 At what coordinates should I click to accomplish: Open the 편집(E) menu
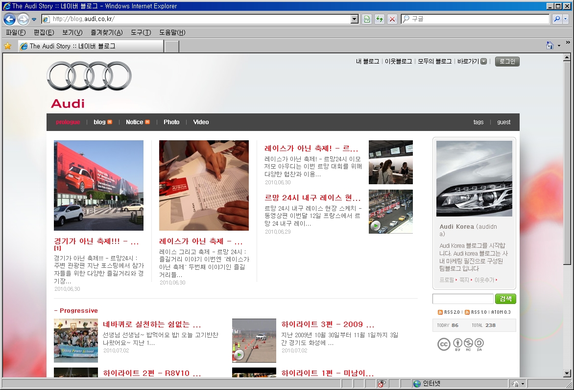[44, 32]
